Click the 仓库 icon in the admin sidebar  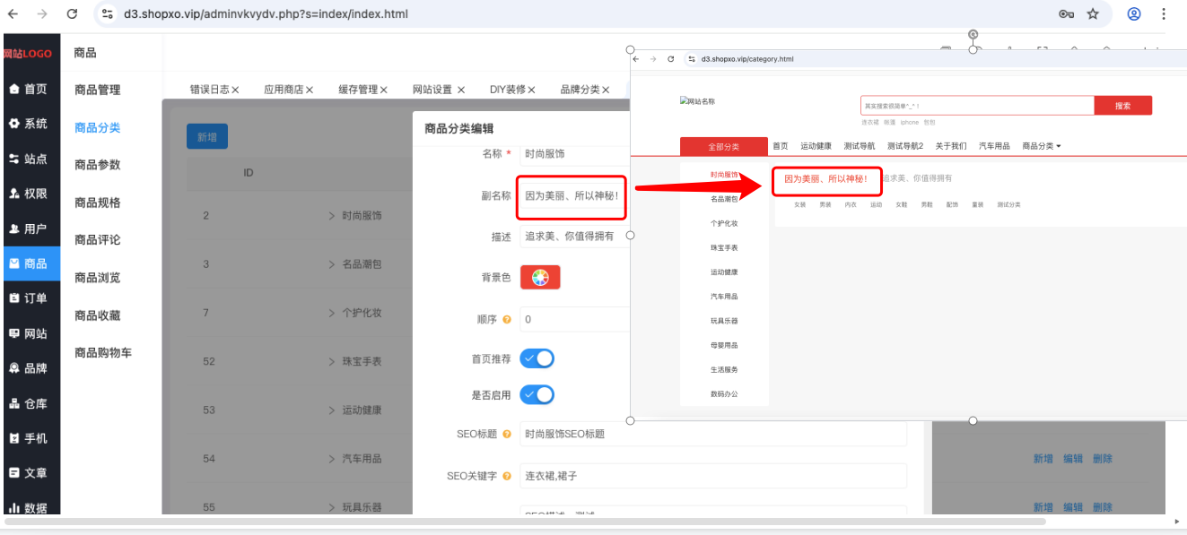(x=13, y=403)
